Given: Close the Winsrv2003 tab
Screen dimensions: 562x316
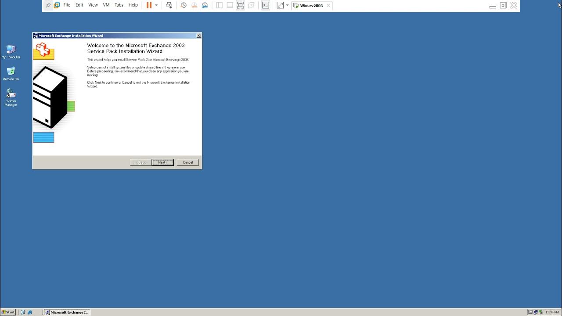Looking at the screenshot, I should click(x=328, y=6).
